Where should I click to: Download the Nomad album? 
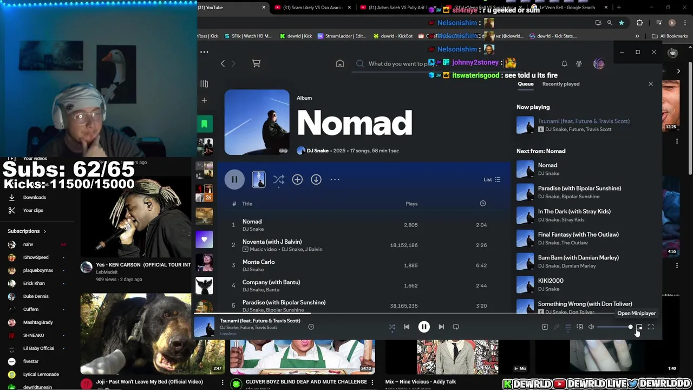pos(316,179)
